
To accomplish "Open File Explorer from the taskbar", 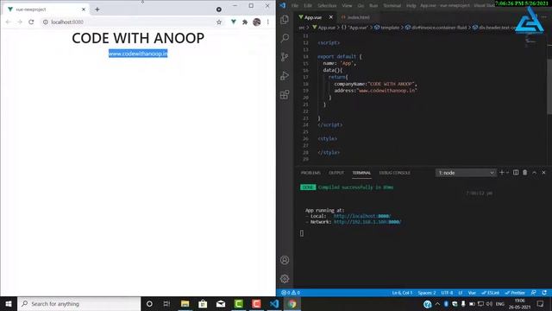I will pyautogui.click(x=185, y=303).
